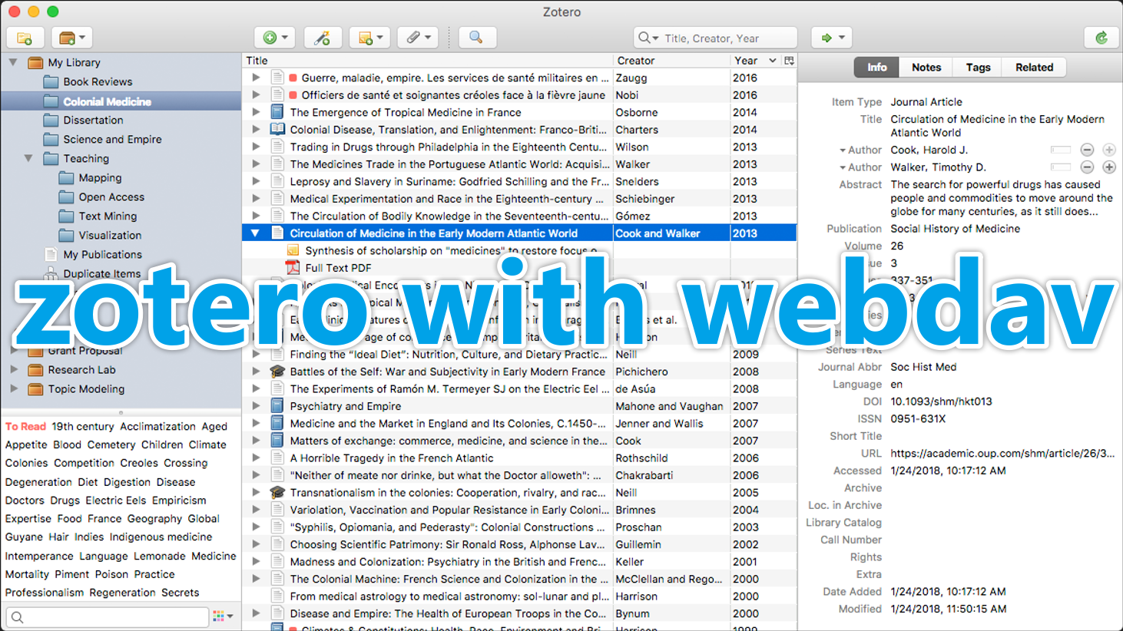Open My Publications in the sidebar
1123x631 pixels.
click(102, 254)
